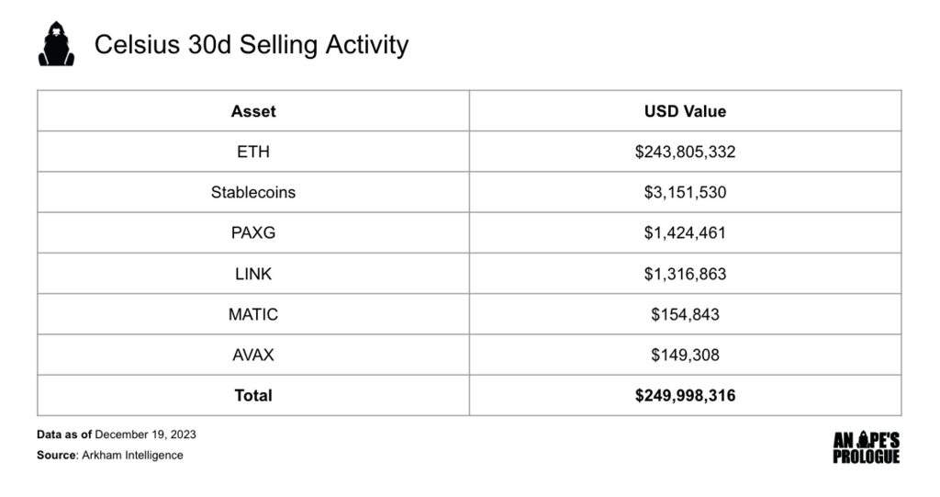This screenshot has width=940, height=497.
Task: Click the An Ape's Prologue logo
Action: [866, 448]
